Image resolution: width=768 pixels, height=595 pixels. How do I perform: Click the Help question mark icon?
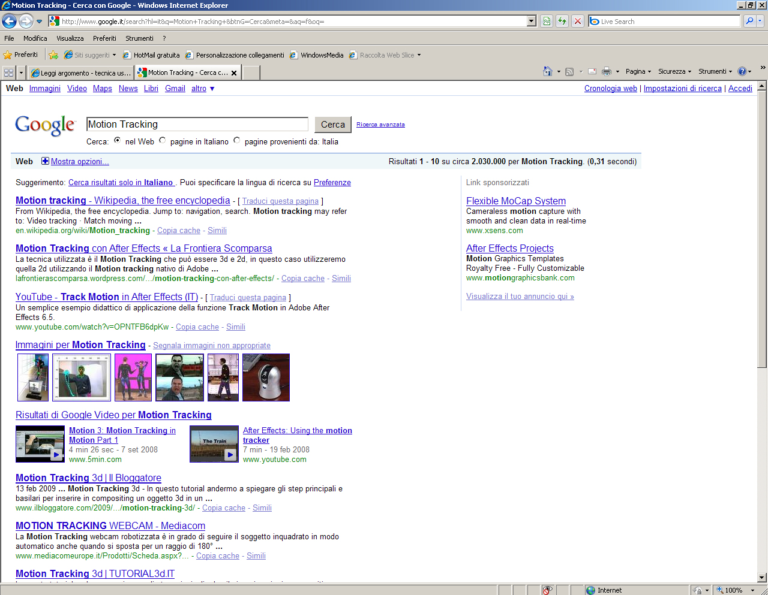tap(742, 71)
